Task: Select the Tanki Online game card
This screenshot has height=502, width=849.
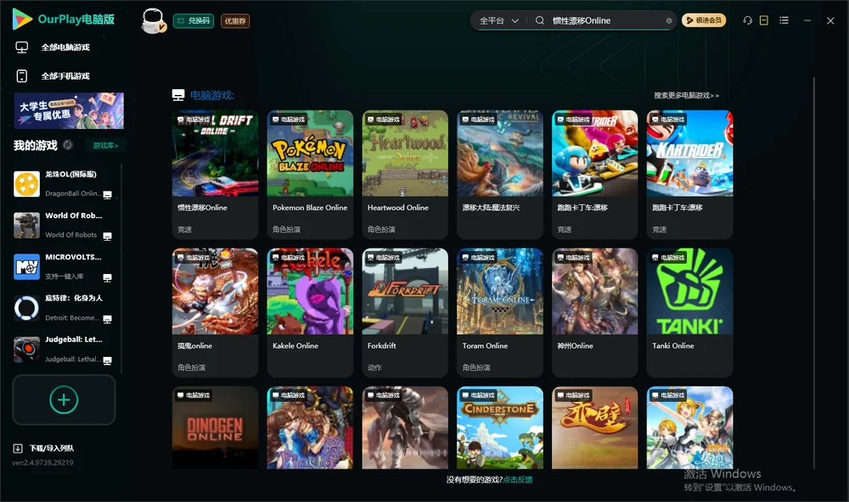Action: (689, 312)
